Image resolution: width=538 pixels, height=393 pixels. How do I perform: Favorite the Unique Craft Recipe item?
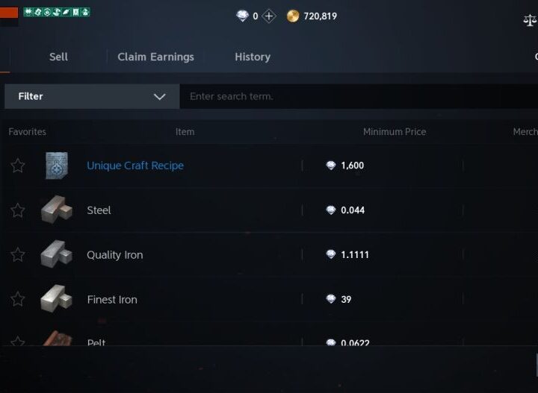(18, 166)
